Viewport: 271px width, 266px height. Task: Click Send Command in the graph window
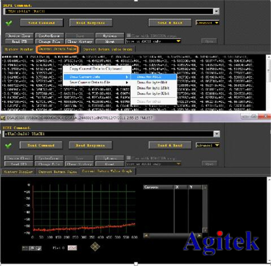(x=41, y=145)
